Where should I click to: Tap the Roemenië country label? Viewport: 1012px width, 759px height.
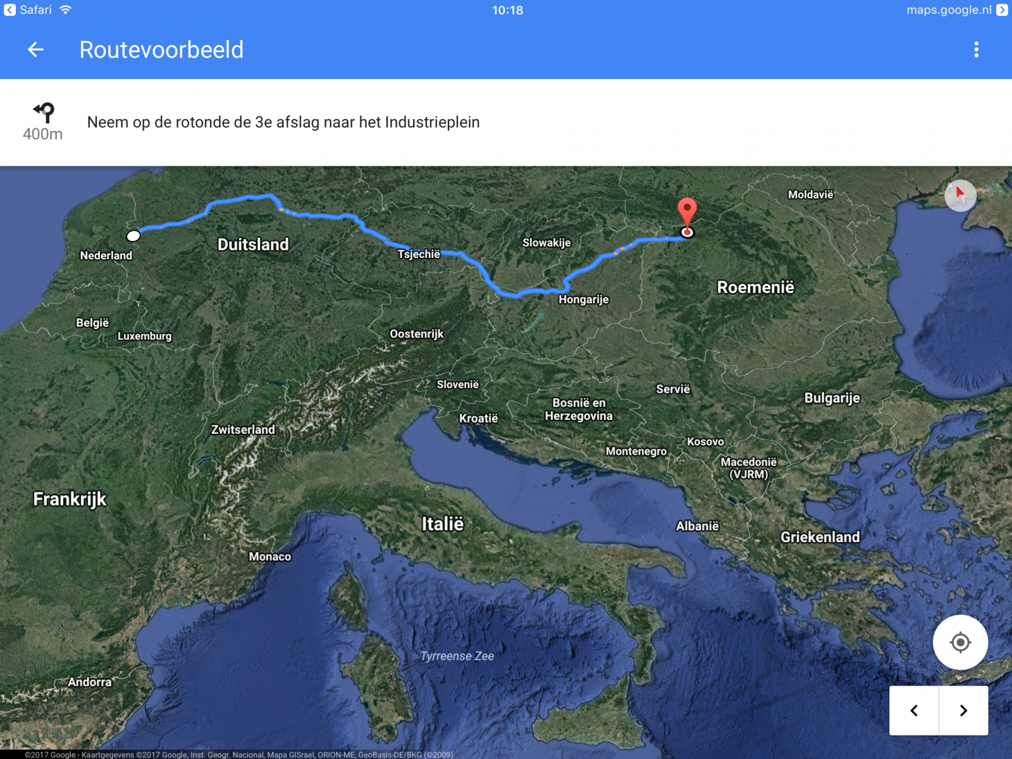tap(755, 287)
